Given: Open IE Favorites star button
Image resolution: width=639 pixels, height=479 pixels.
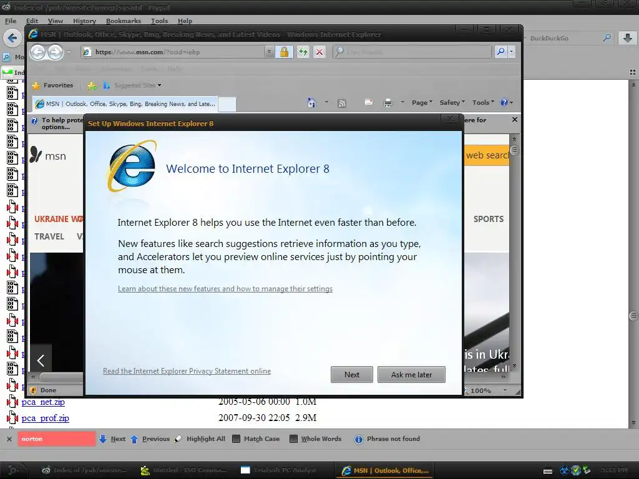Looking at the screenshot, I should pos(52,85).
